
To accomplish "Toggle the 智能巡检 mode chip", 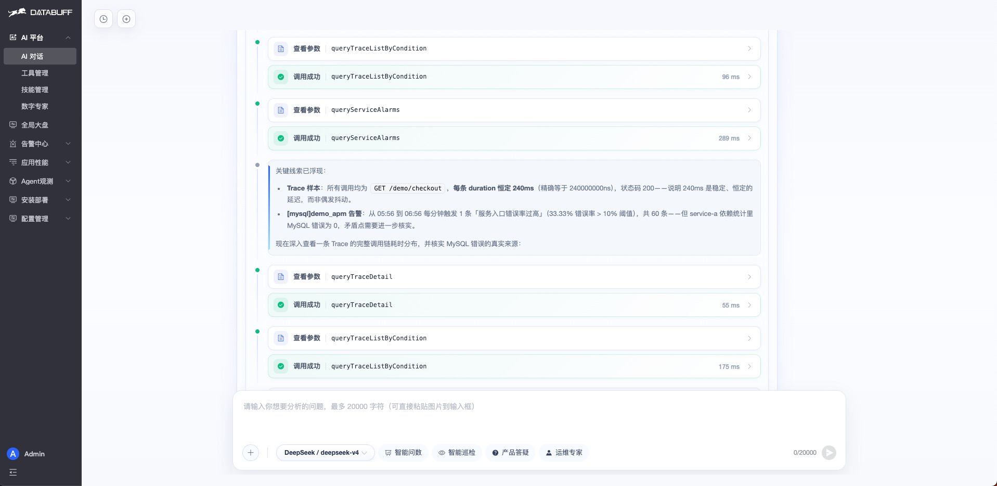I will (457, 453).
